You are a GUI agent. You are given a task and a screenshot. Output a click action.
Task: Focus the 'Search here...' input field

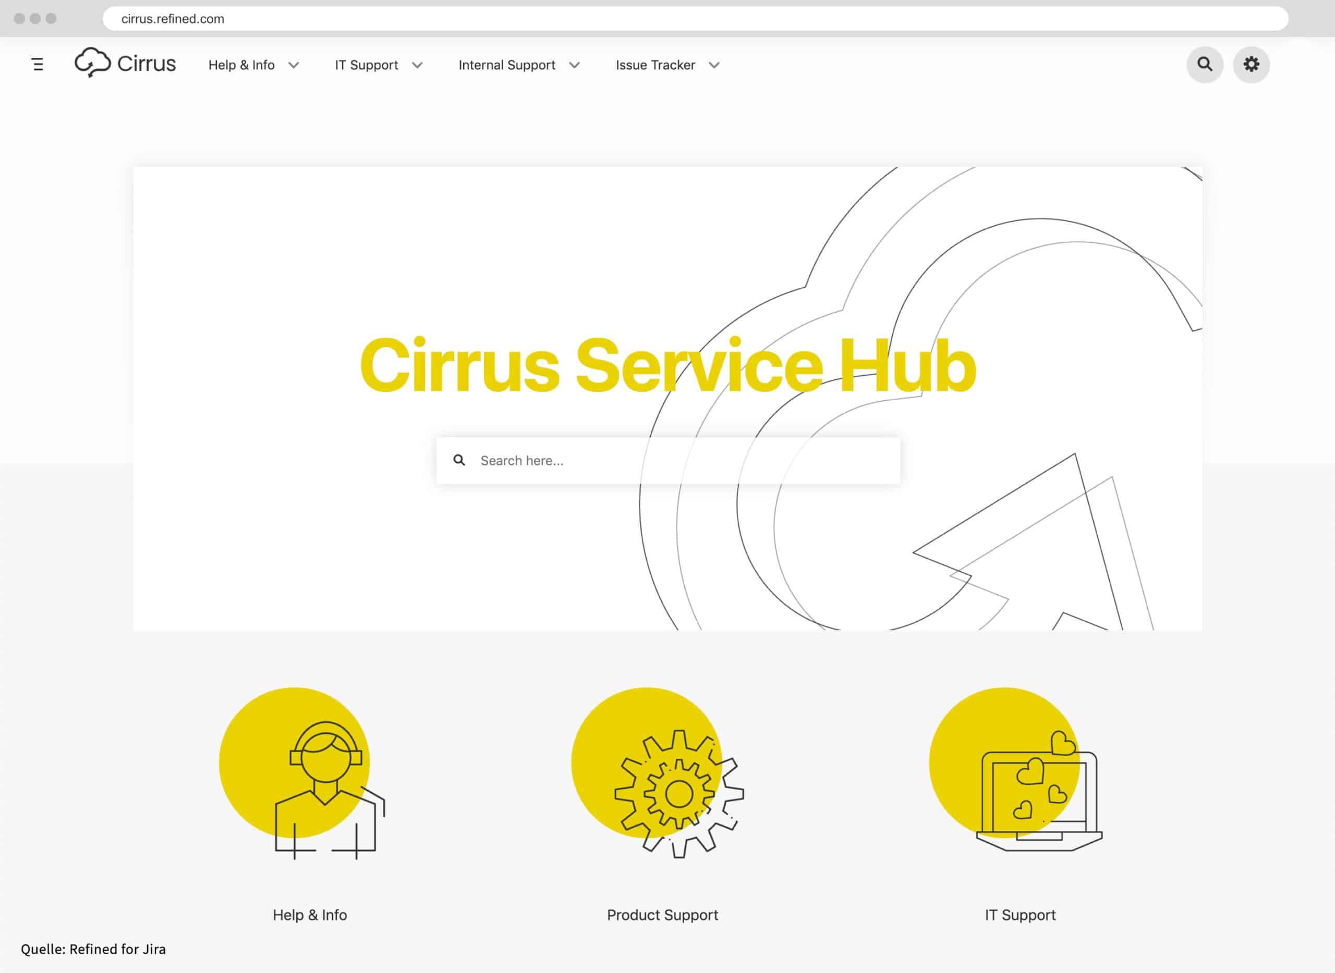pyautogui.click(x=668, y=461)
